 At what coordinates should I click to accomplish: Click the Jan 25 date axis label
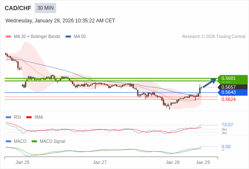click(x=22, y=162)
